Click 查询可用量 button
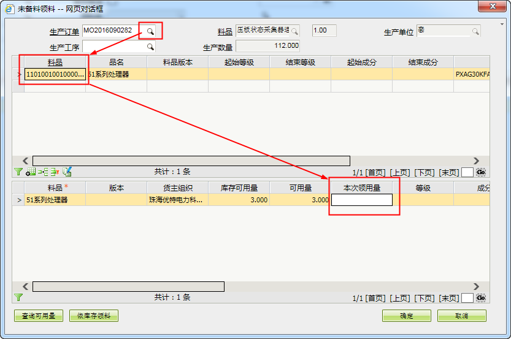Image resolution: width=511 pixels, height=339 pixels. point(39,316)
